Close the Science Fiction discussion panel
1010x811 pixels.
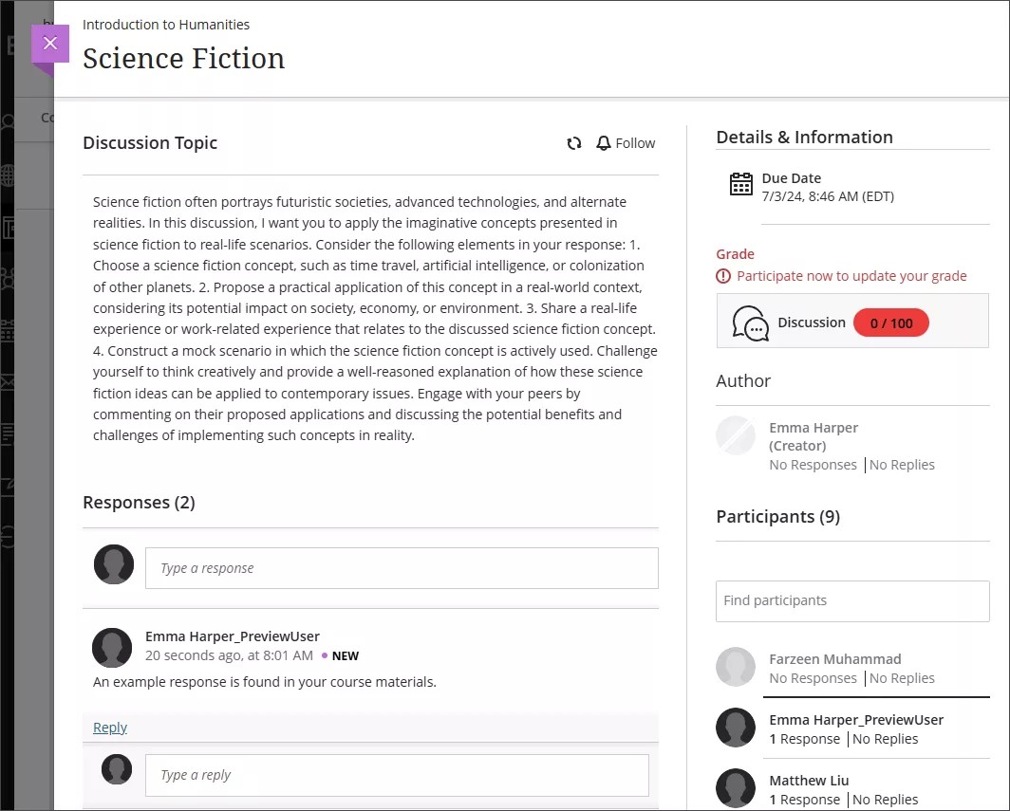[x=50, y=44]
